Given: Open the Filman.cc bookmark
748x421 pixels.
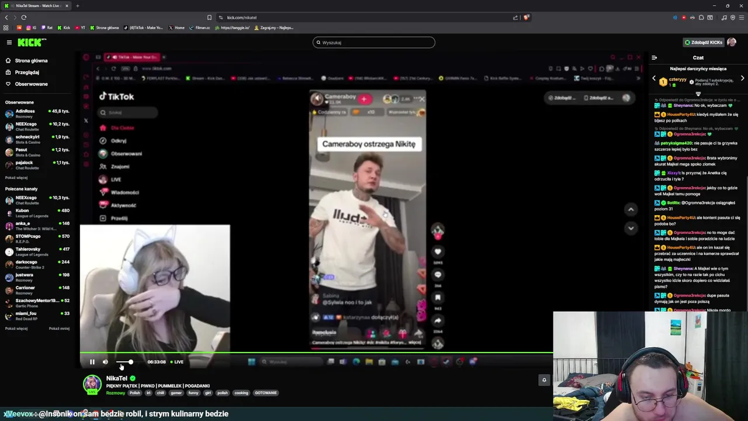Looking at the screenshot, I should (x=199, y=27).
